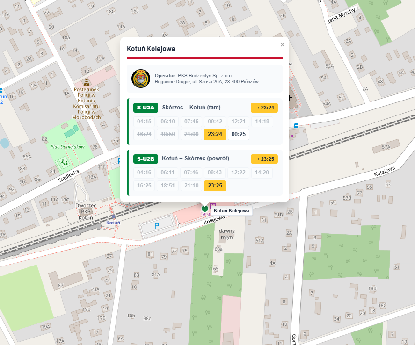Click the bus stop icon east of popup
The image size is (415, 345).
point(296,126)
